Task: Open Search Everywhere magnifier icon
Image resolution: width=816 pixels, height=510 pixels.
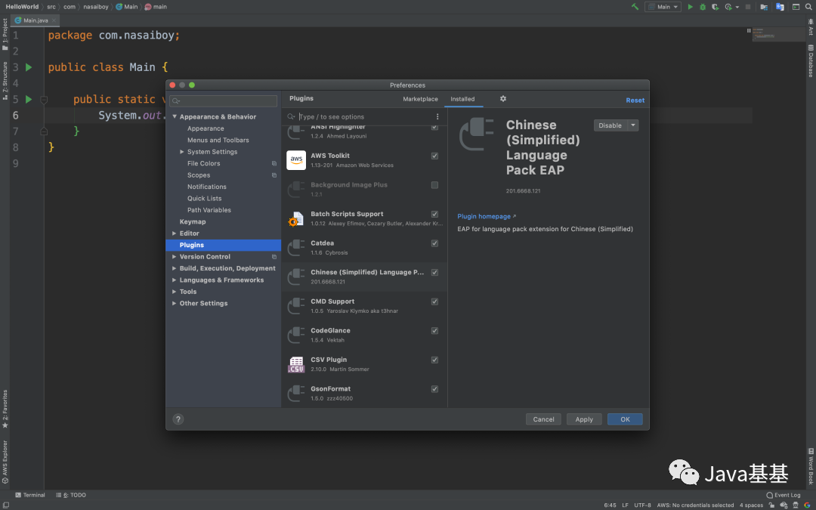Action: tap(809, 7)
